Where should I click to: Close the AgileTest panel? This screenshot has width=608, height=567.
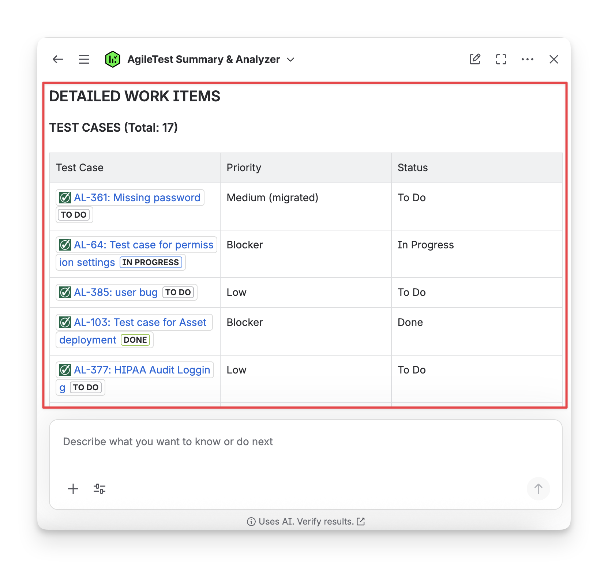tap(553, 59)
